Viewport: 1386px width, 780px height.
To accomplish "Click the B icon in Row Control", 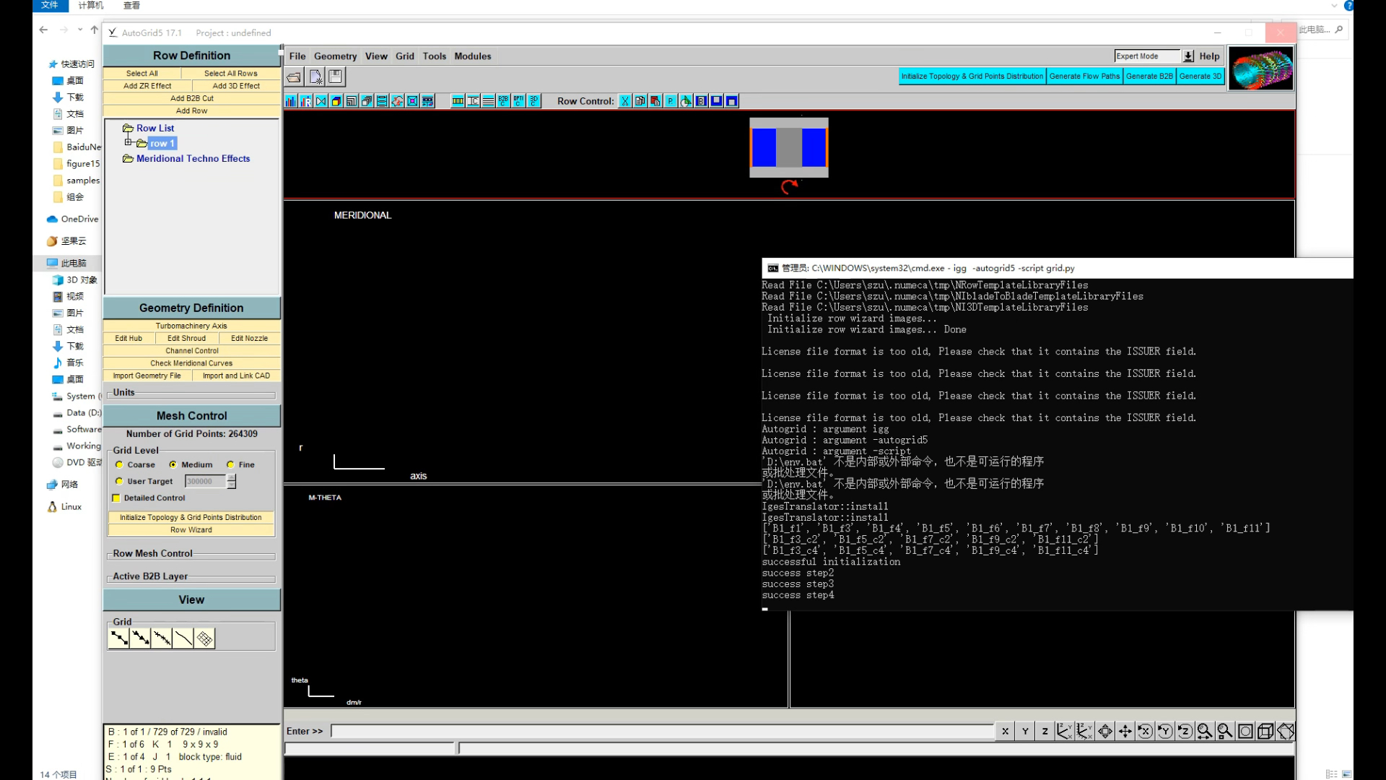I will (701, 101).
